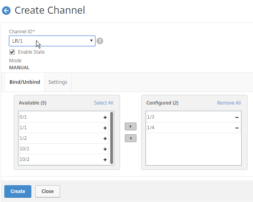Screen dimensions: 253x202
Task: Open the Channel ID dropdown
Action: pos(52,41)
